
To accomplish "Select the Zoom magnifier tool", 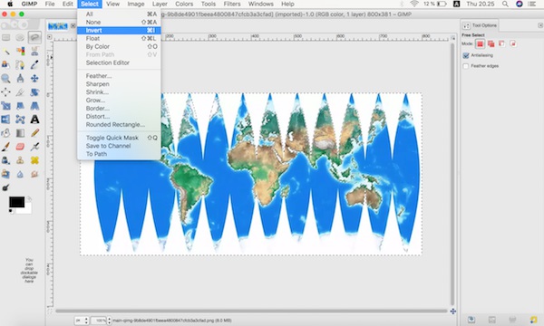I will (x=6, y=78).
